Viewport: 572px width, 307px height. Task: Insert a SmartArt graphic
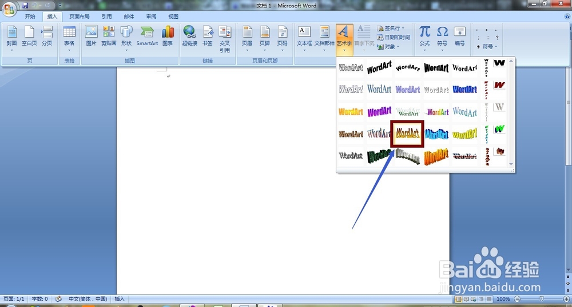(x=147, y=37)
